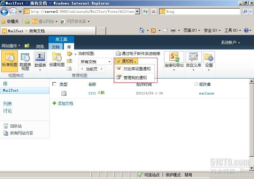254x179 pixels.
Task: Click the vertical scrollbar down arrow
Action: [251, 168]
